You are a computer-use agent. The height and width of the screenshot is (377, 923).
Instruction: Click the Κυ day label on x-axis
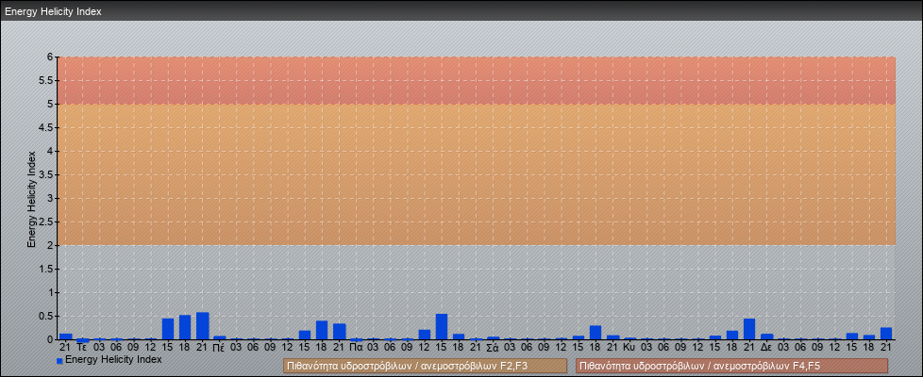click(629, 348)
